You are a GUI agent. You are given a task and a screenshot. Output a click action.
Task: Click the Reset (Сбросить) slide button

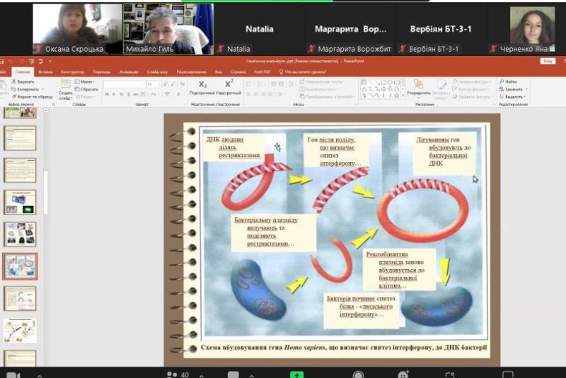[88, 90]
